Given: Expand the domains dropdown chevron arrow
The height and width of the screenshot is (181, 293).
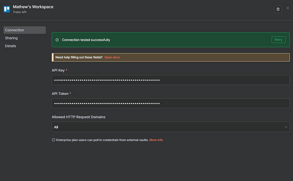Looking at the screenshot, I should click(x=286, y=127).
